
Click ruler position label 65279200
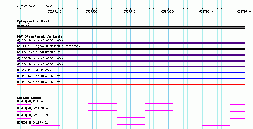pyautogui.click(x=54, y=11)
